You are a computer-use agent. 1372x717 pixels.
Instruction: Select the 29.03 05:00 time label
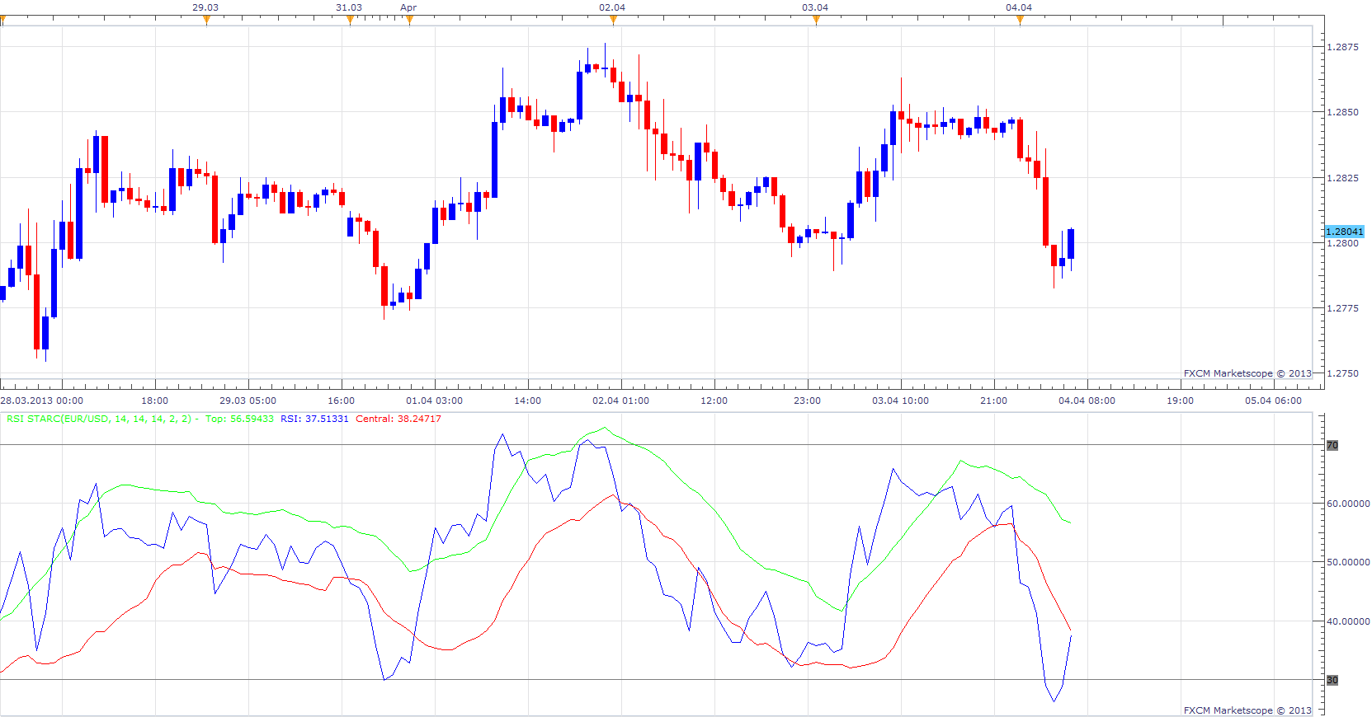[248, 401]
